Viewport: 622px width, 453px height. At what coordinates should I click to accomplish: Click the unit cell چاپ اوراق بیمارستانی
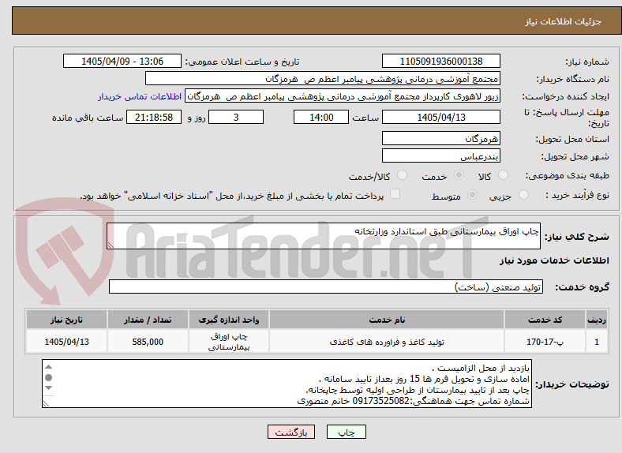pyautogui.click(x=229, y=342)
